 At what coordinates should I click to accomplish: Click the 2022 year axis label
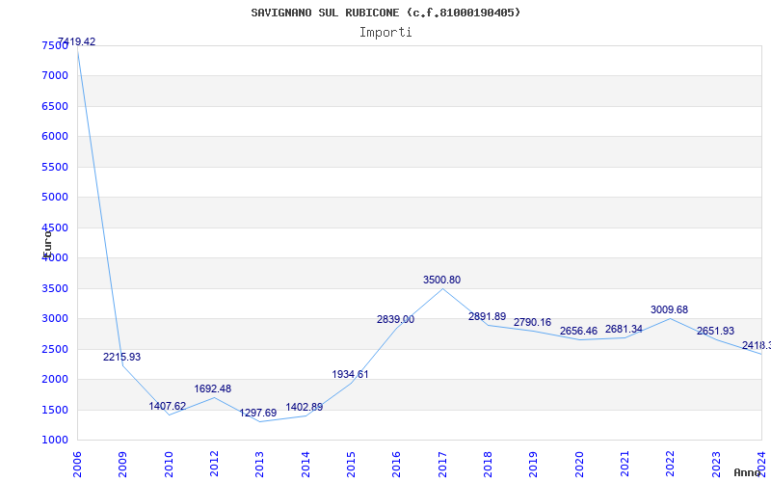coord(670,463)
